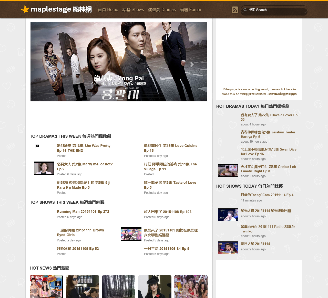Open 星光大道 20151114 星光連珠回顧
Image resolution: width=328 pixels, height=298 pixels.
tap(266, 211)
